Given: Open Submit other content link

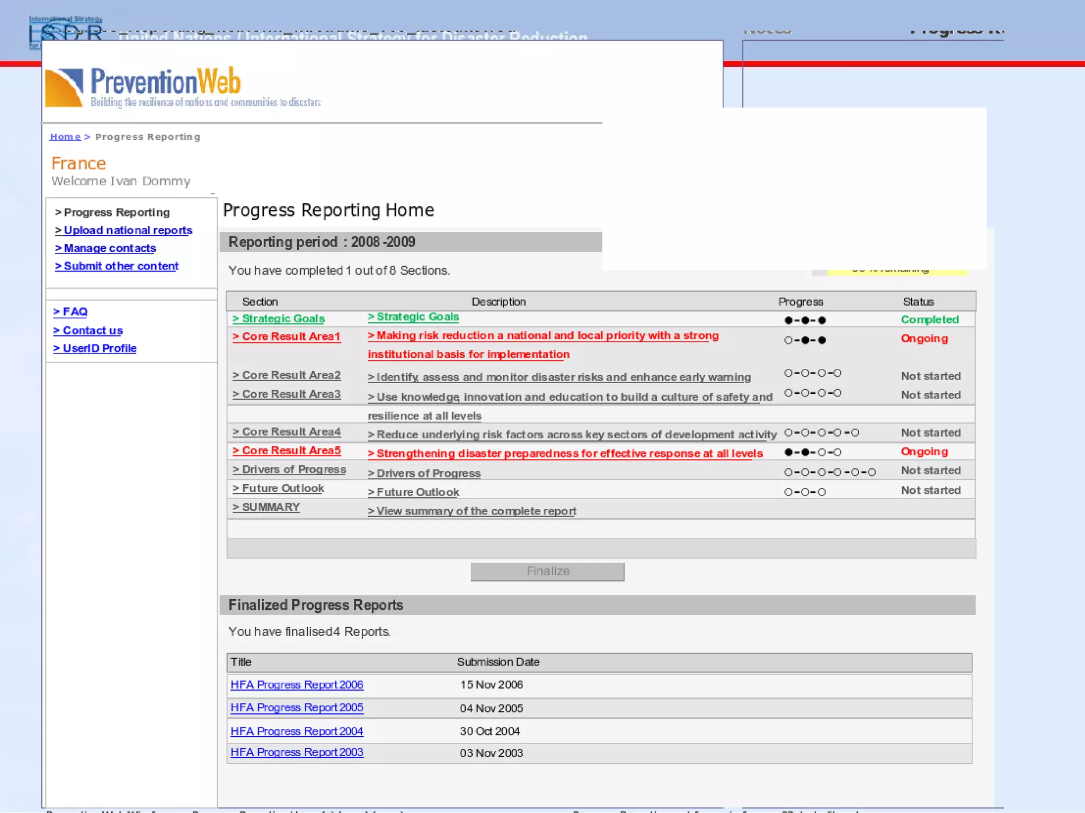Looking at the screenshot, I should pyautogui.click(x=117, y=266).
